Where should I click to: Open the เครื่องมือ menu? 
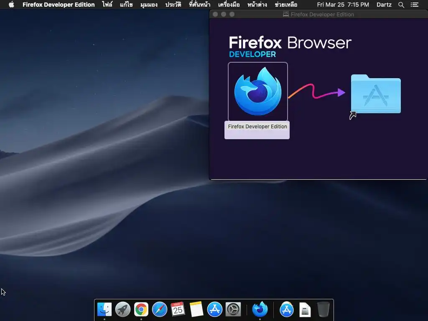pos(229,5)
